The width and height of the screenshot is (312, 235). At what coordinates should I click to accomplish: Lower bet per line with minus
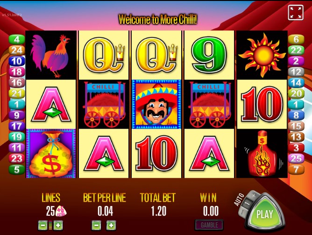(x=96, y=226)
